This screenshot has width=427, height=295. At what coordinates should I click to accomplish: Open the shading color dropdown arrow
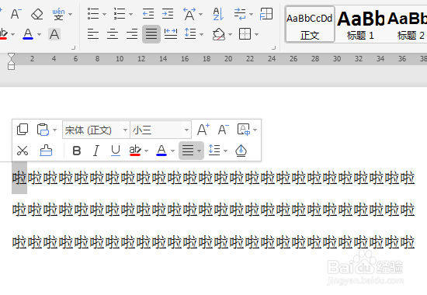pos(230,35)
